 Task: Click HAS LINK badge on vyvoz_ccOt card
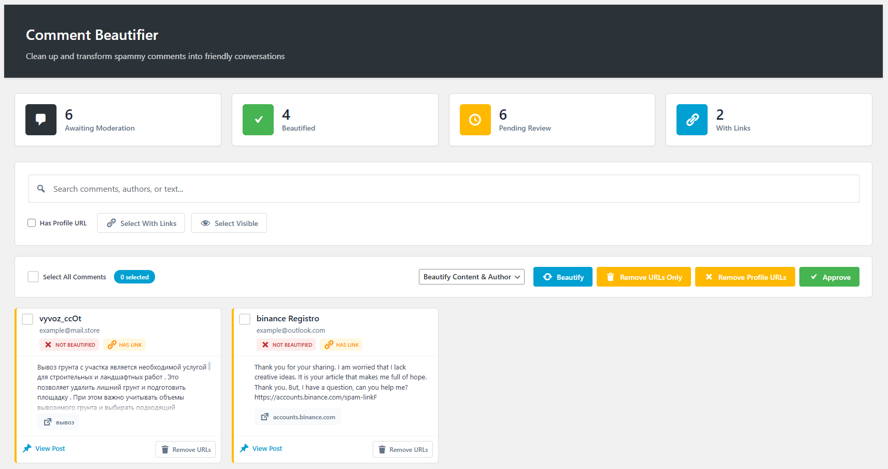pos(124,345)
